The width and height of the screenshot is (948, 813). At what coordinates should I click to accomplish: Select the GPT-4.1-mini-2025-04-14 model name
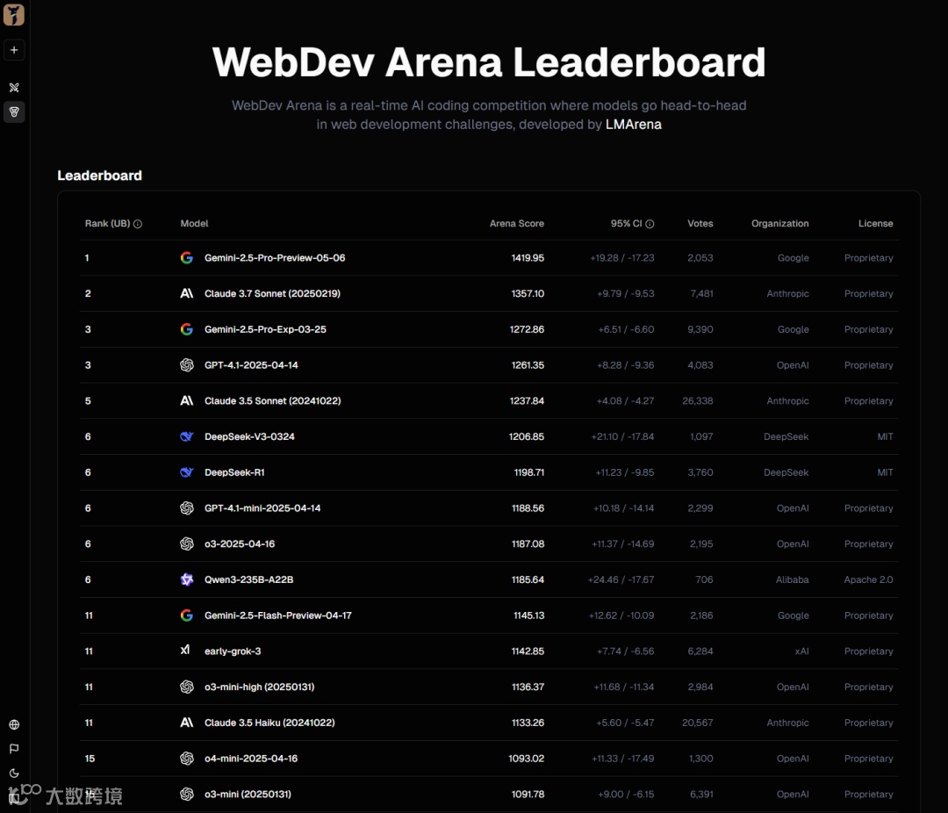click(262, 508)
